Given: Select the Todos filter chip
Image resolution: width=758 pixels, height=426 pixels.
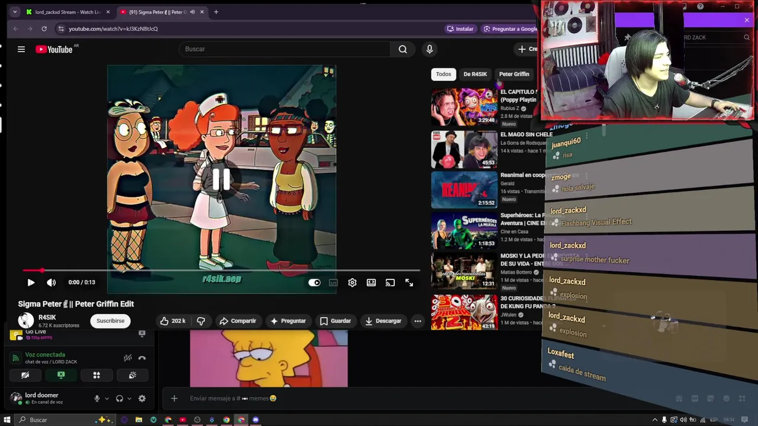Looking at the screenshot, I should pos(444,74).
